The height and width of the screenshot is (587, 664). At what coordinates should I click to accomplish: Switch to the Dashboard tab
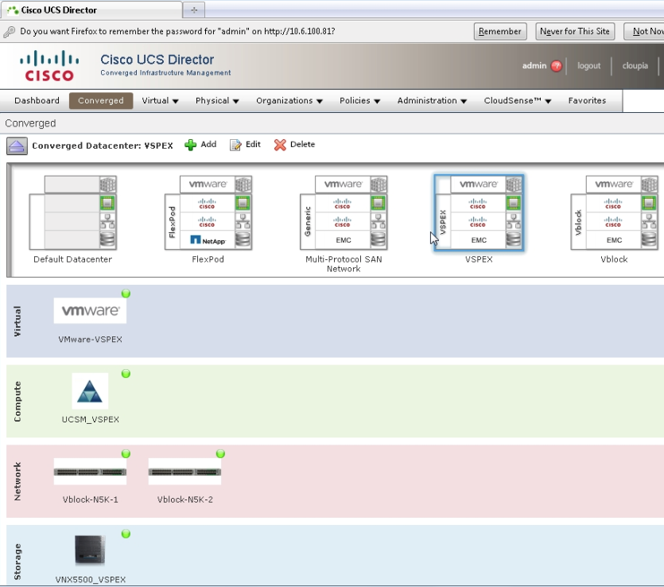coord(37,101)
